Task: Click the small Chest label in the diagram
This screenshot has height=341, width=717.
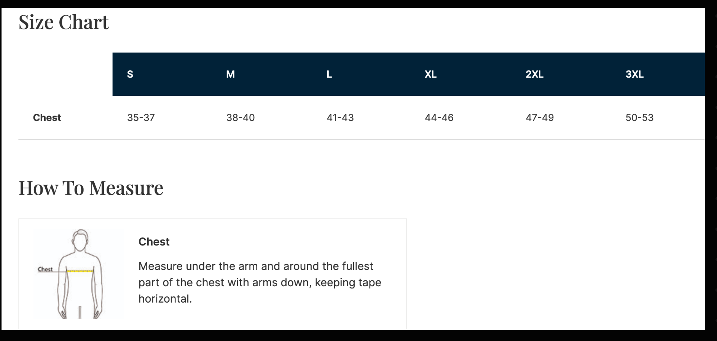Action: pos(45,269)
